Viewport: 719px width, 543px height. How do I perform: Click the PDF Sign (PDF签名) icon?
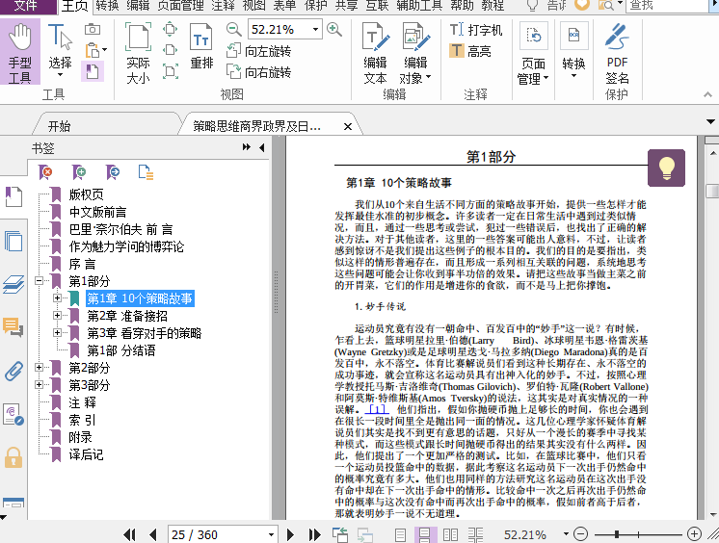click(x=617, y=54)
